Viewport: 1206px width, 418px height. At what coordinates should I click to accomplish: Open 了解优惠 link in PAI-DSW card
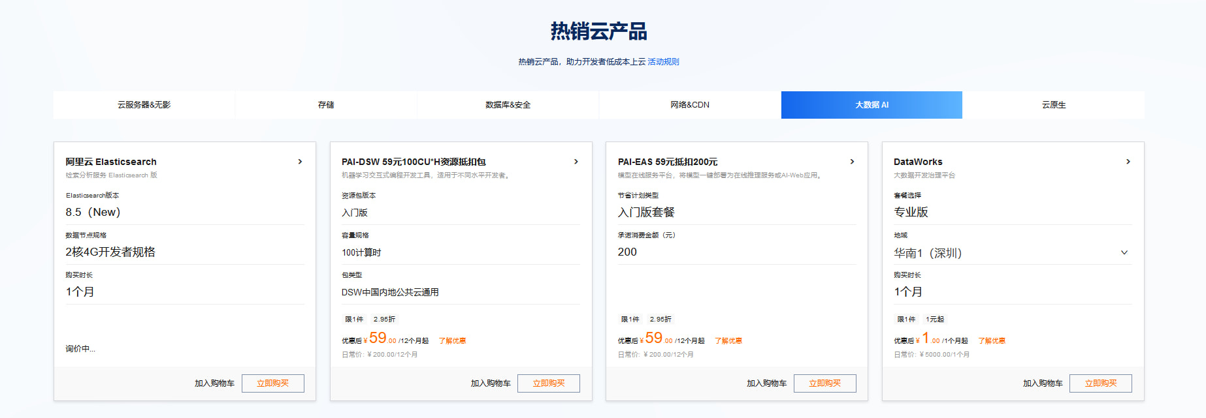tap(452, 341)
